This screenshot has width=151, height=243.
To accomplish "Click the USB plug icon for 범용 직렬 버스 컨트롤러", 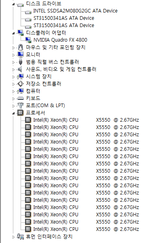I will [21, 62].
